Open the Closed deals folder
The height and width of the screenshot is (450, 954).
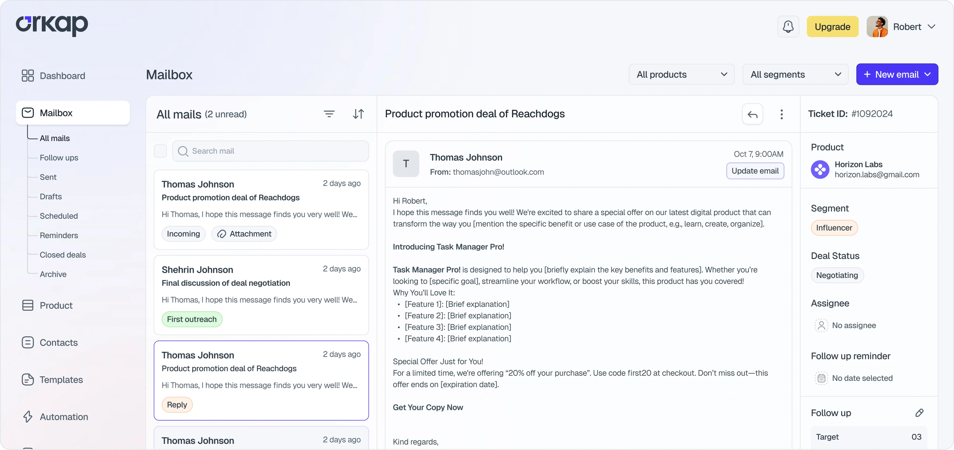click(63, 255)
